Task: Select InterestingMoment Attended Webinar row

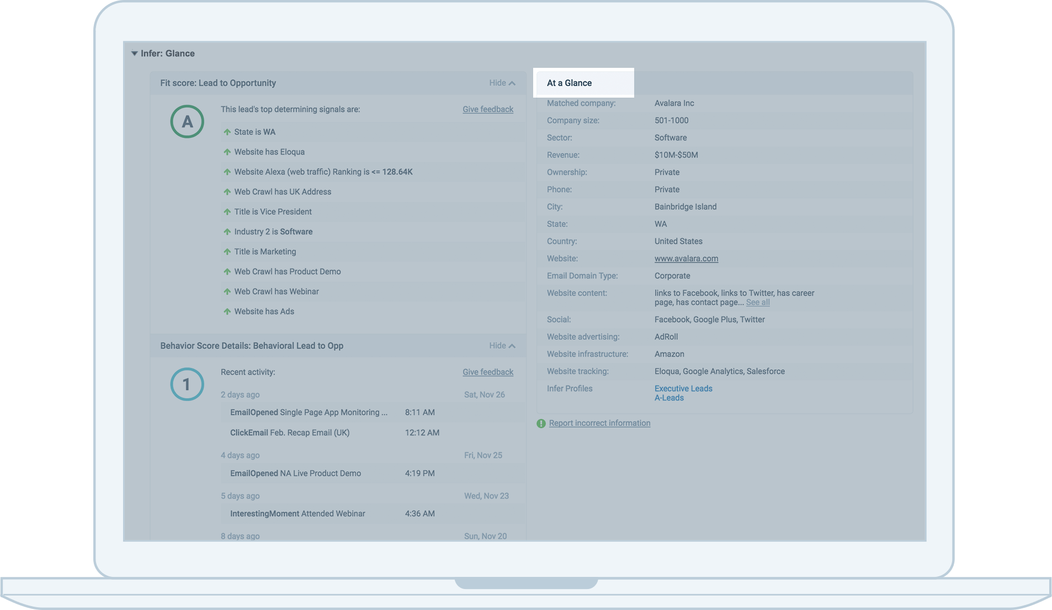Action: coord(373,513)
